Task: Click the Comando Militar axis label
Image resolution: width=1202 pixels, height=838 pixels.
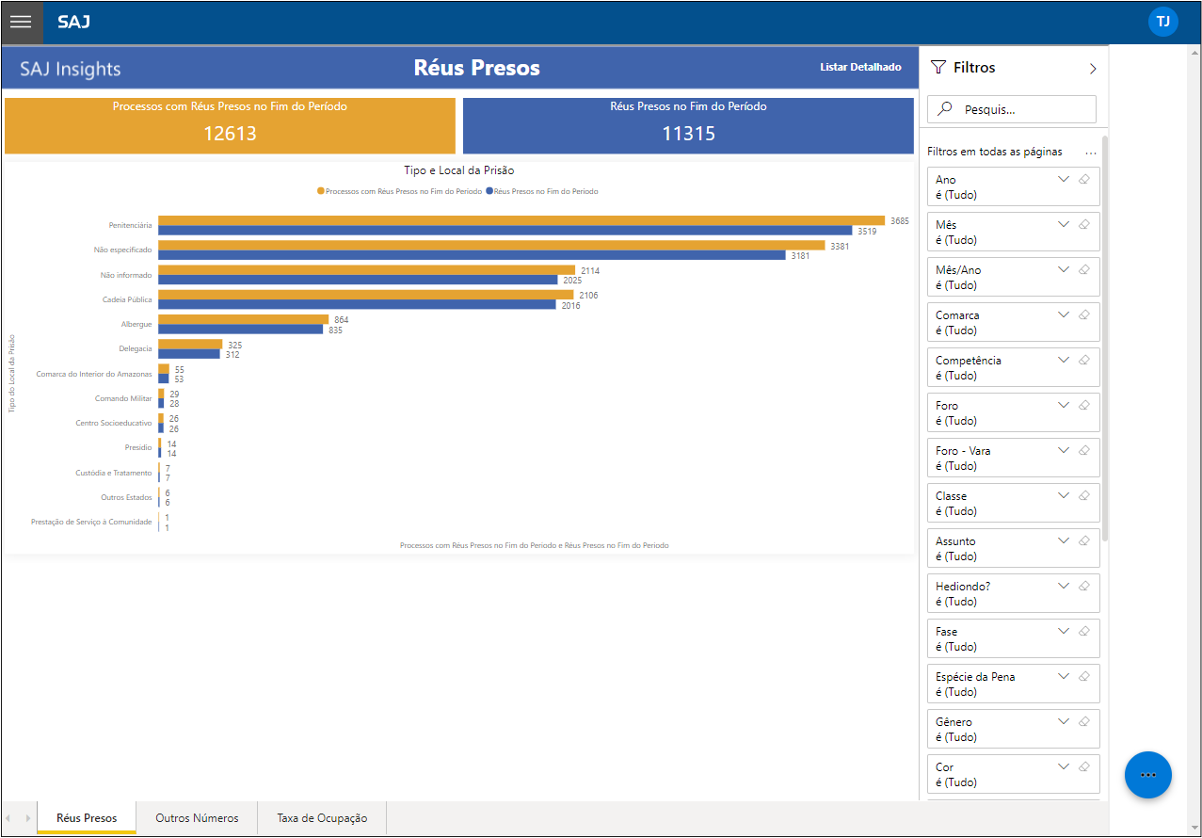Action: pos(123,399)
